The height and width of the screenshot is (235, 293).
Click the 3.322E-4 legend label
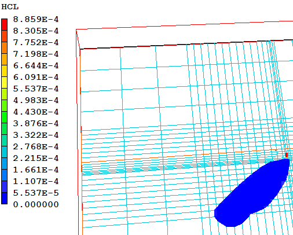pos(36,135)
